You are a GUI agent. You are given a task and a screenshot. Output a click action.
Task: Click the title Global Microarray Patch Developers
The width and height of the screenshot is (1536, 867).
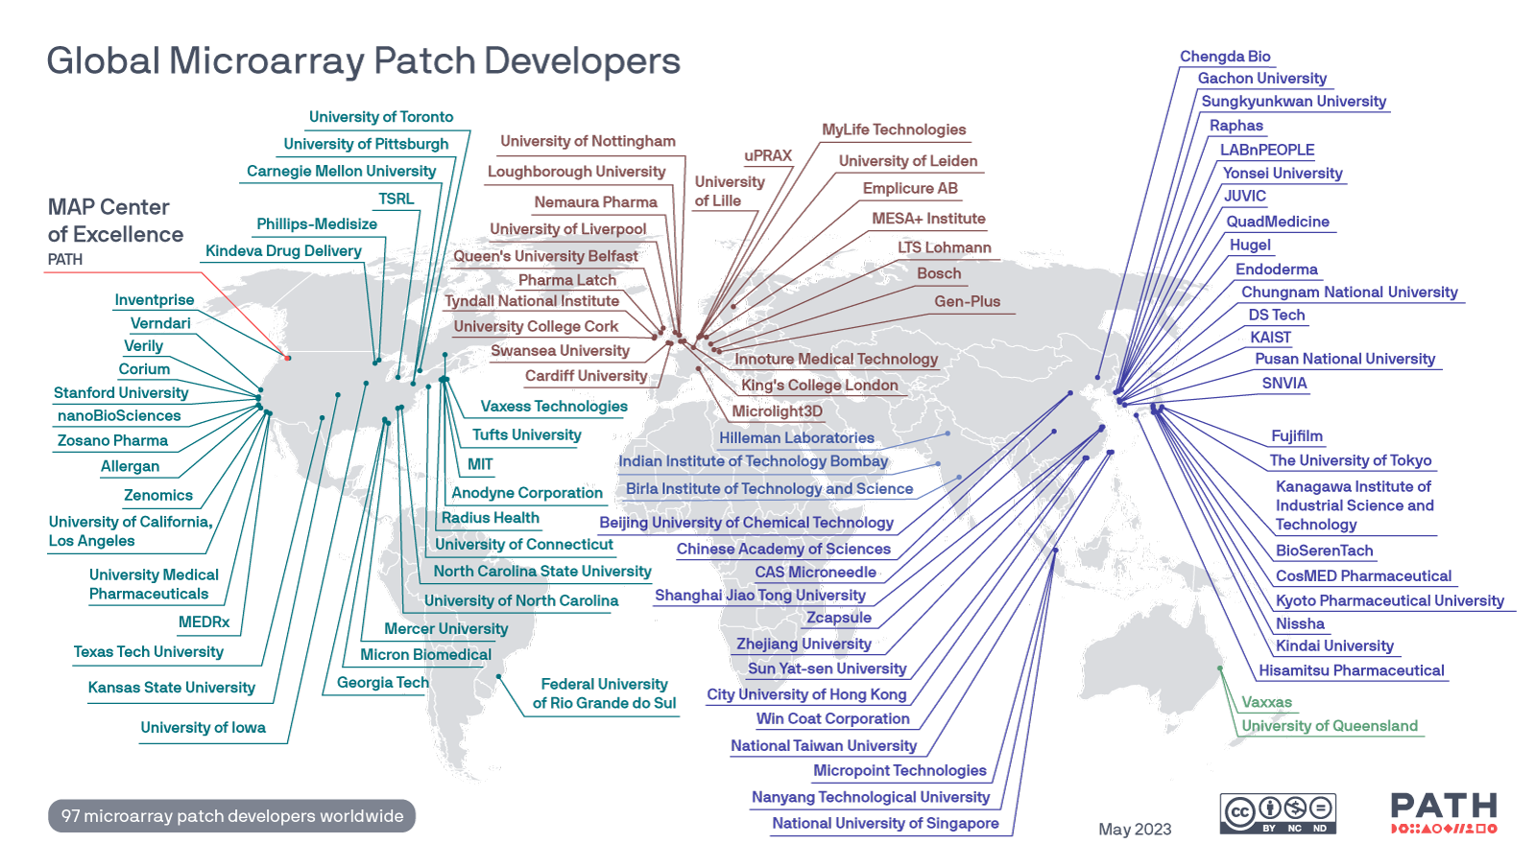tap(363, 60)
